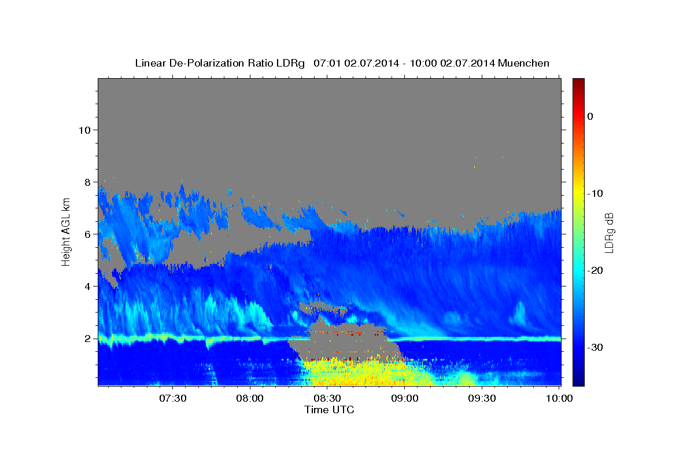Click the colorbar value -10
Screen dimensions: 694x463
point(595,193)
